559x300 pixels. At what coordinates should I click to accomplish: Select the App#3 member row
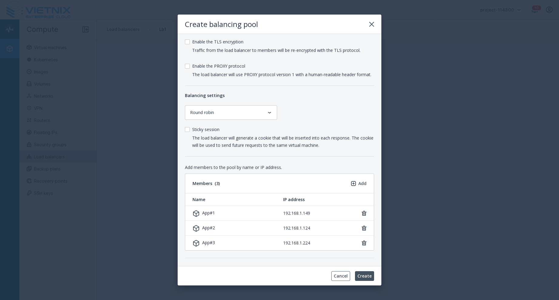pyautogui.click(x=243, y=243)
